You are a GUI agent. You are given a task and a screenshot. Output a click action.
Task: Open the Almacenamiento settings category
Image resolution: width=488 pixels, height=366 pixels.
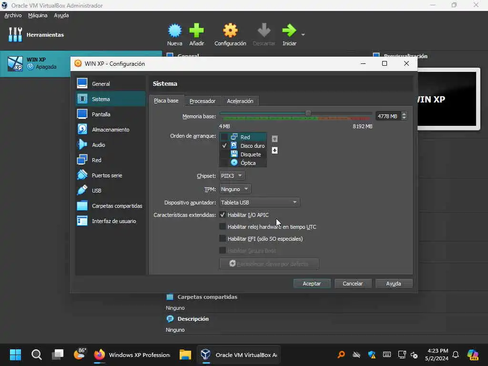[x=111, y=130]
